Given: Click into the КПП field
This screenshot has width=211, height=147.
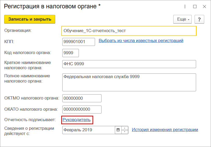Looking at the screenshot, I should (x=79, y=42).
